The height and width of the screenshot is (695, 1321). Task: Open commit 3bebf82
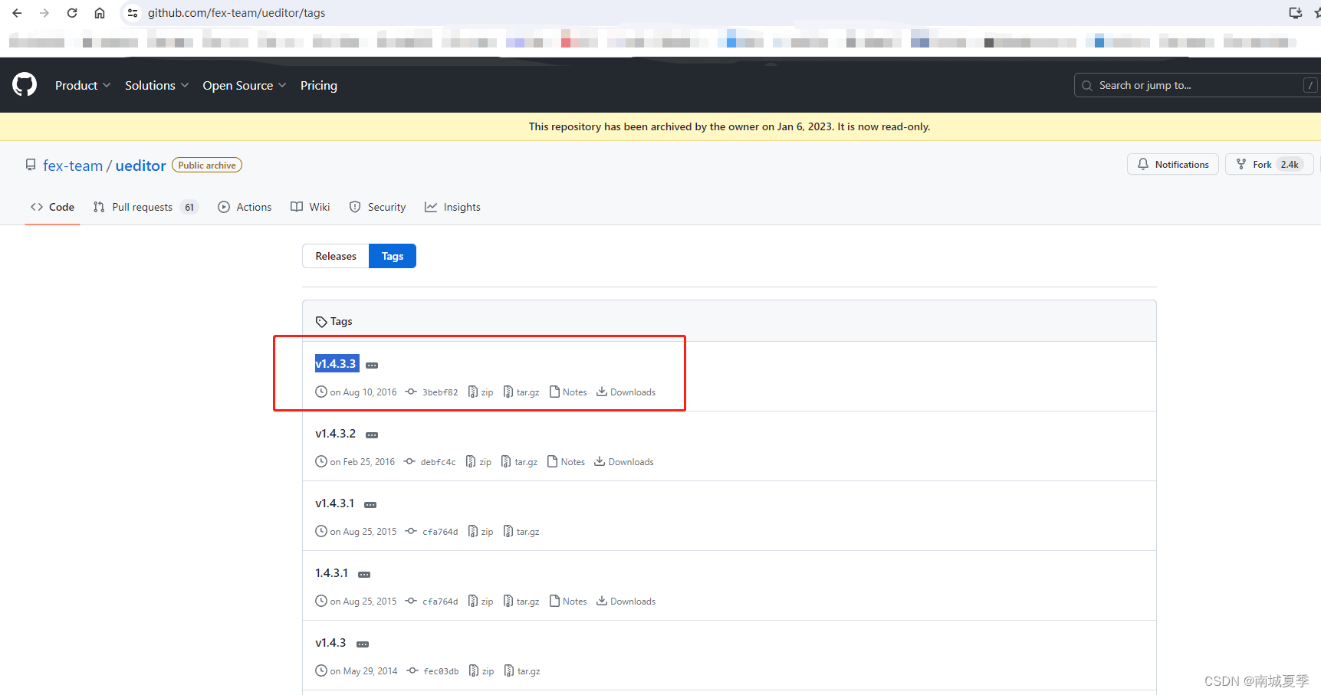coord(432,392)
